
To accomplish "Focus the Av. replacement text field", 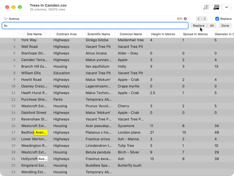I will click(x=95, y=26).
